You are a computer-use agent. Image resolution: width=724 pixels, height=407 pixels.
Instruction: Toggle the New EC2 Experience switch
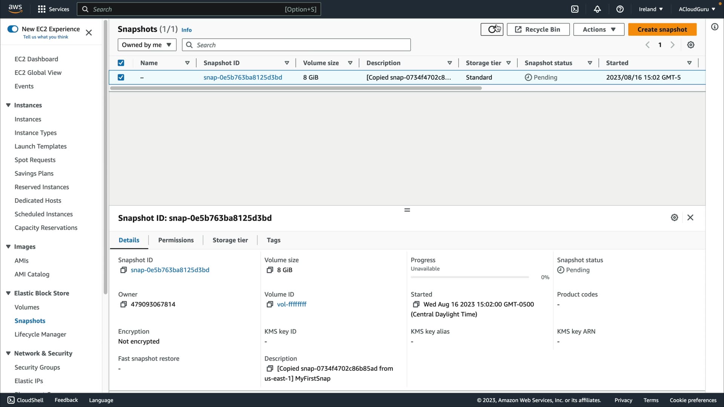13,29
